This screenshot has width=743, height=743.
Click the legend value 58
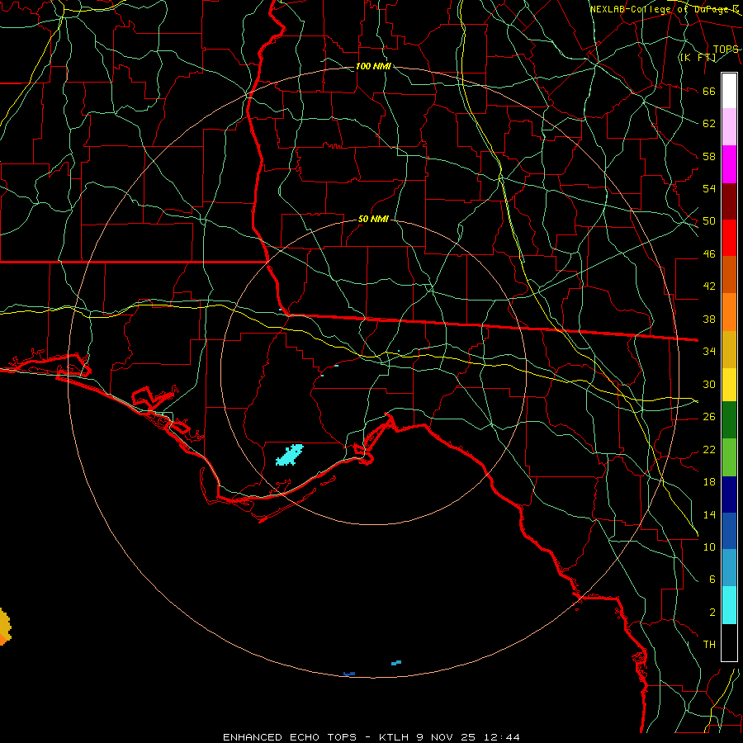click(x=709, y=156)
